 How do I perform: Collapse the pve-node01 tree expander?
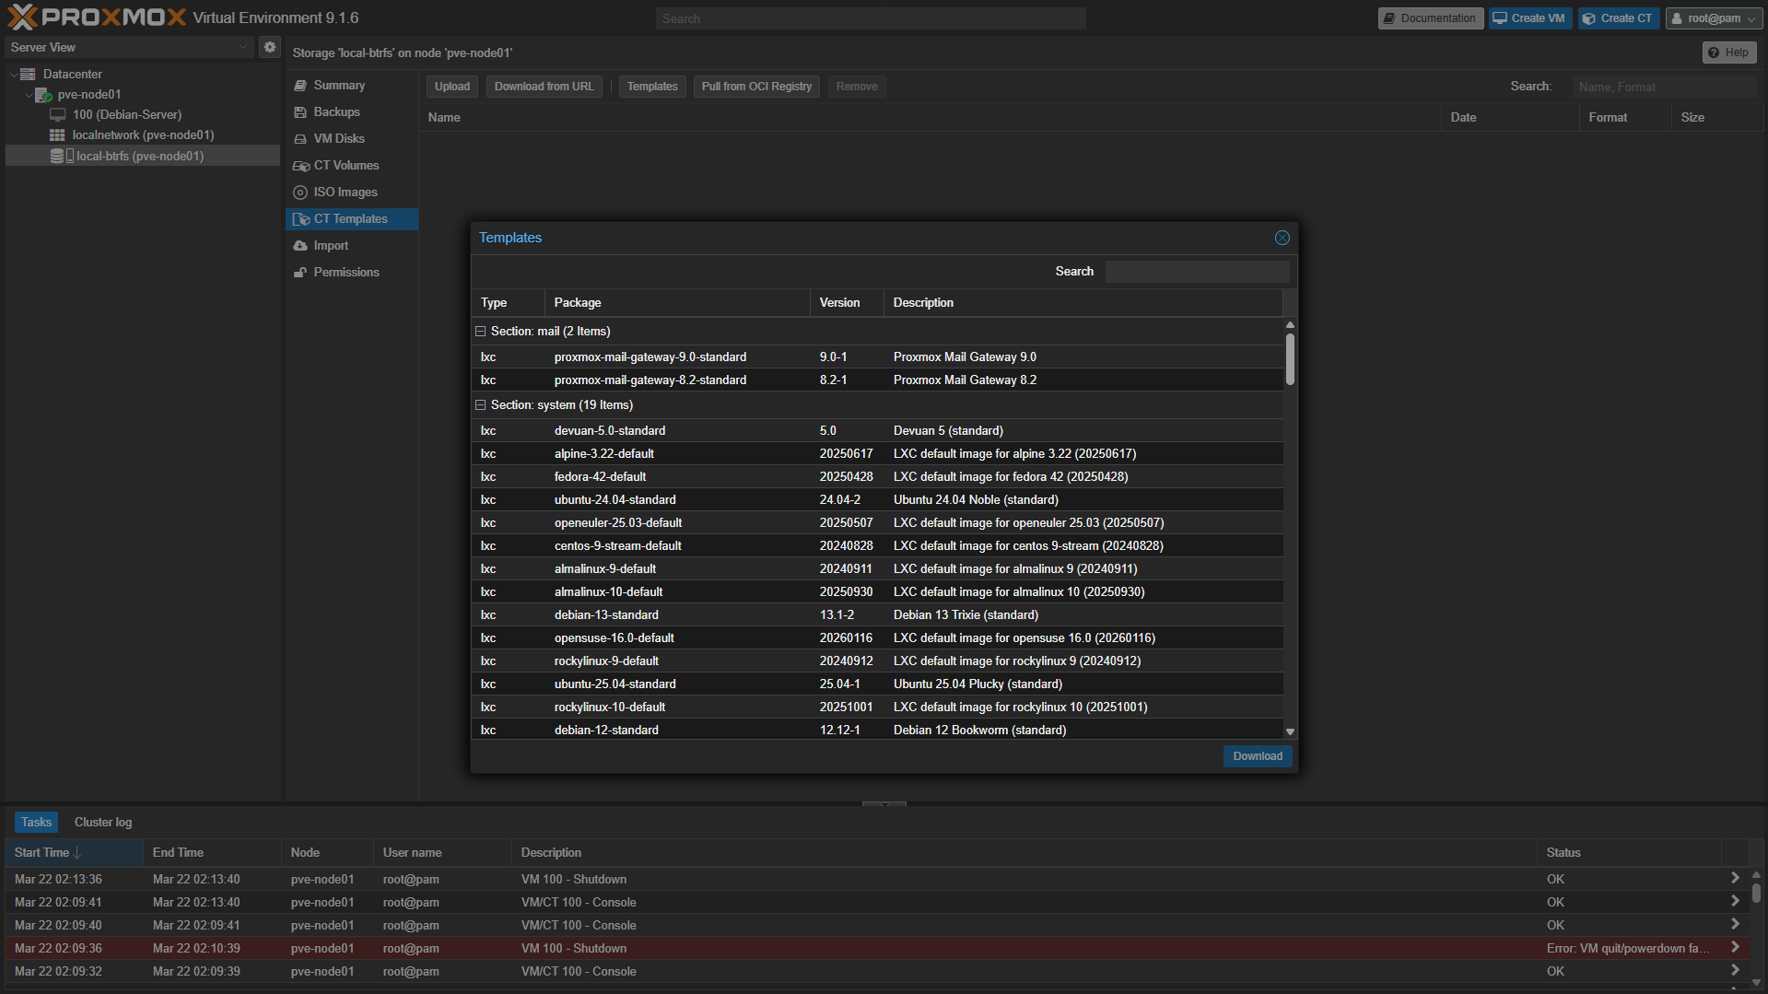[x=29, y=94]
